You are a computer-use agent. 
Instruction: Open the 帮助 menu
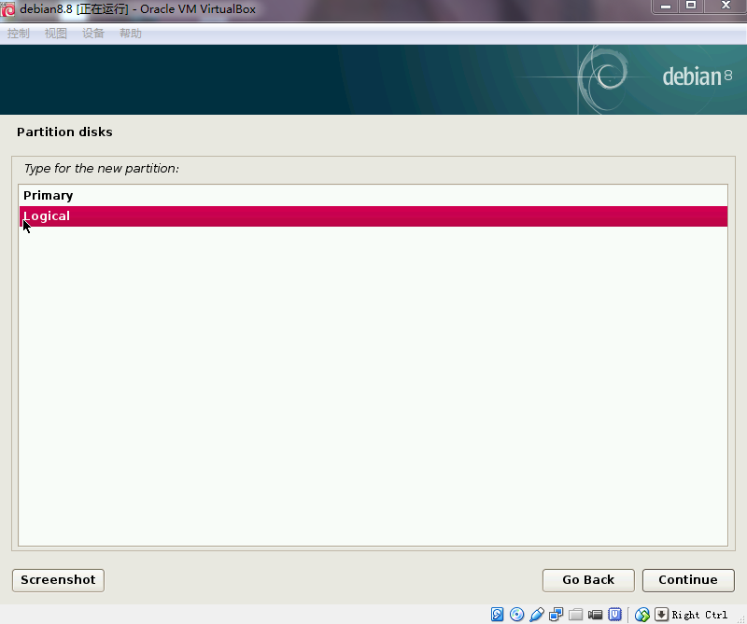pyautogui.click(x=131, y=34)
